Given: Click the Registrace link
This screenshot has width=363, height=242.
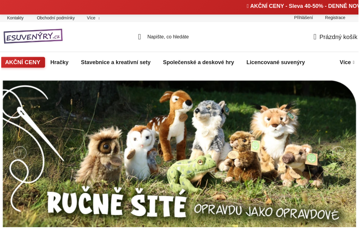Looking at the screenshot, I should click(335, 18).
